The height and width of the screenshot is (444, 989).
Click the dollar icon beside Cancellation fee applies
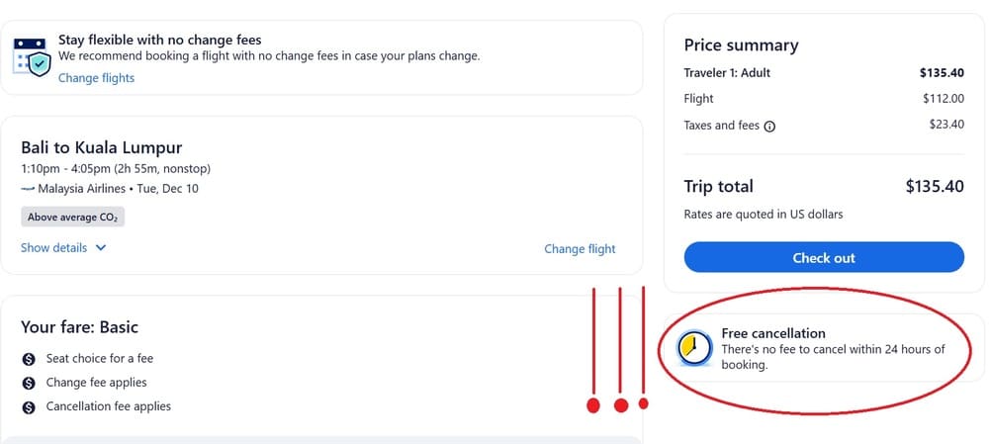pyautogui.click(x=29, y=406)
